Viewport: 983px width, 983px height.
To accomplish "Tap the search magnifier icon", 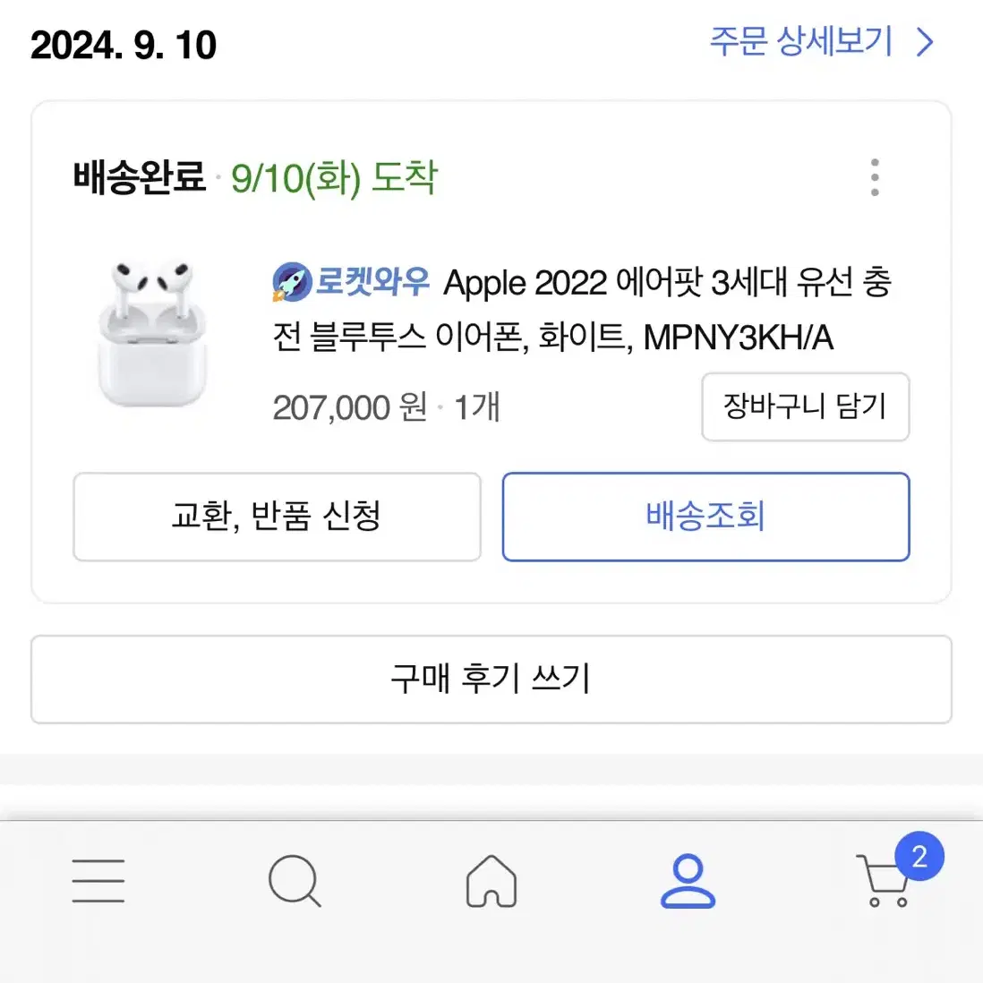I will pyautogui.click(x=295, y=881).
